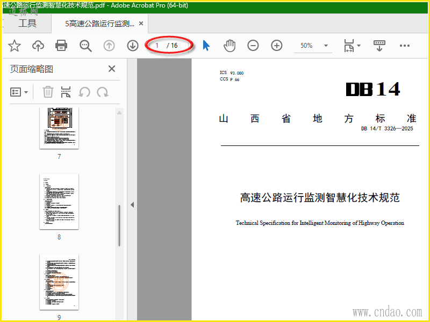Zoom out with the minus button
Image resolution: width=430 pixels, height=322 pixels.
pyautogui.click(x=253, y=46)
